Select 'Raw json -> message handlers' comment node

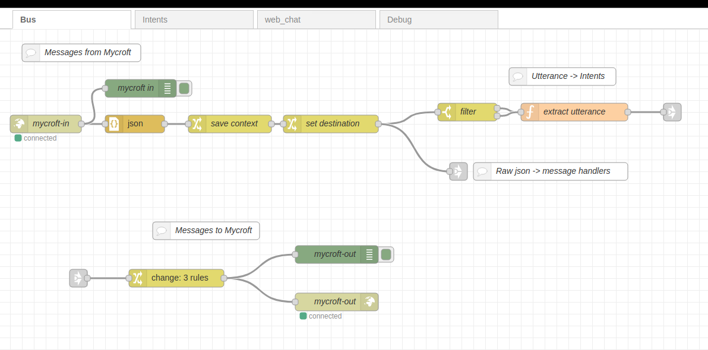[551, 171]
